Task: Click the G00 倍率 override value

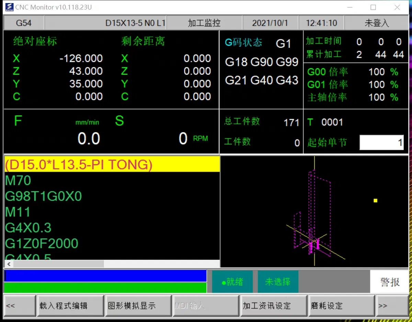Action: [377, 72]
